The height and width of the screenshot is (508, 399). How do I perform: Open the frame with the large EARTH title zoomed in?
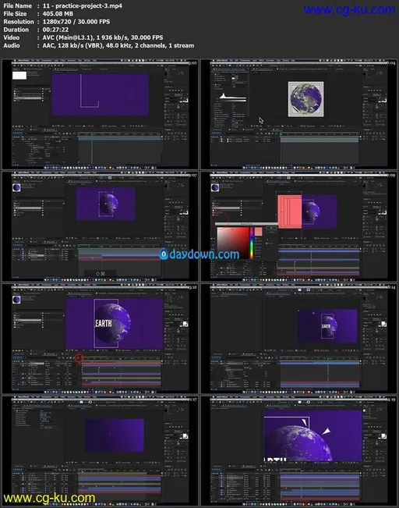[x=100, y=339]
